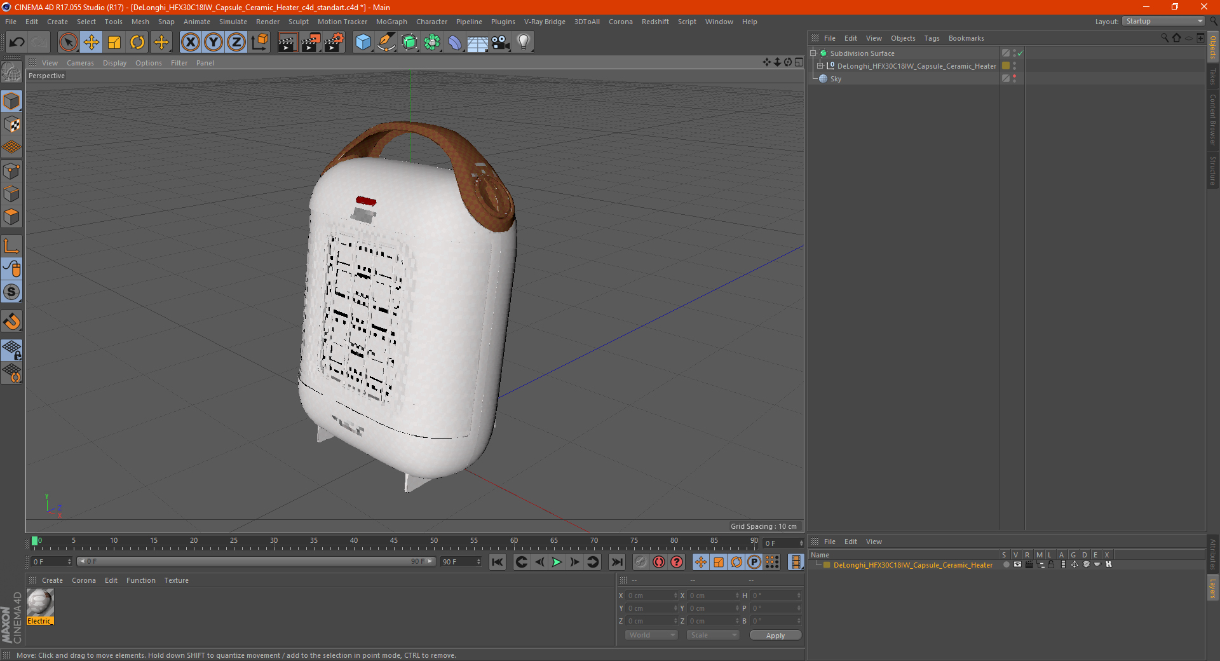Open the Render menu
1220x661 pixels.
coord(268,22)
